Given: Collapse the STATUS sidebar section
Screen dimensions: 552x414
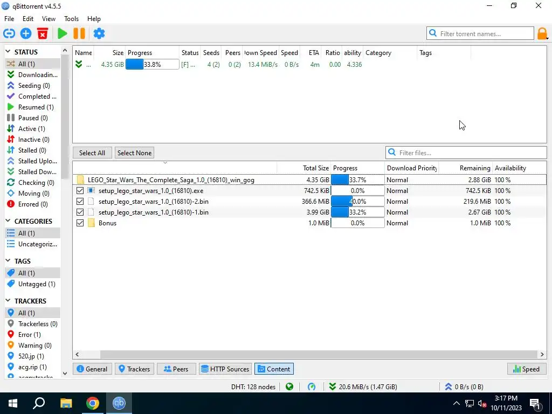Looking at the screenshot, I should click(x=8, y=52).
